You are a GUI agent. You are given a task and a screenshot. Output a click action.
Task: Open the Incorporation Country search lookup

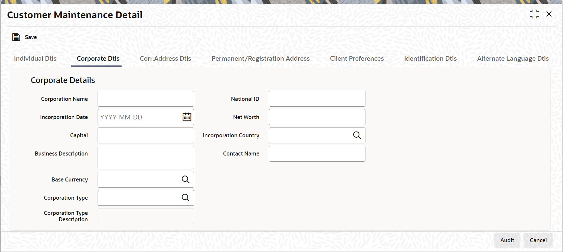(x=357, y=135)
